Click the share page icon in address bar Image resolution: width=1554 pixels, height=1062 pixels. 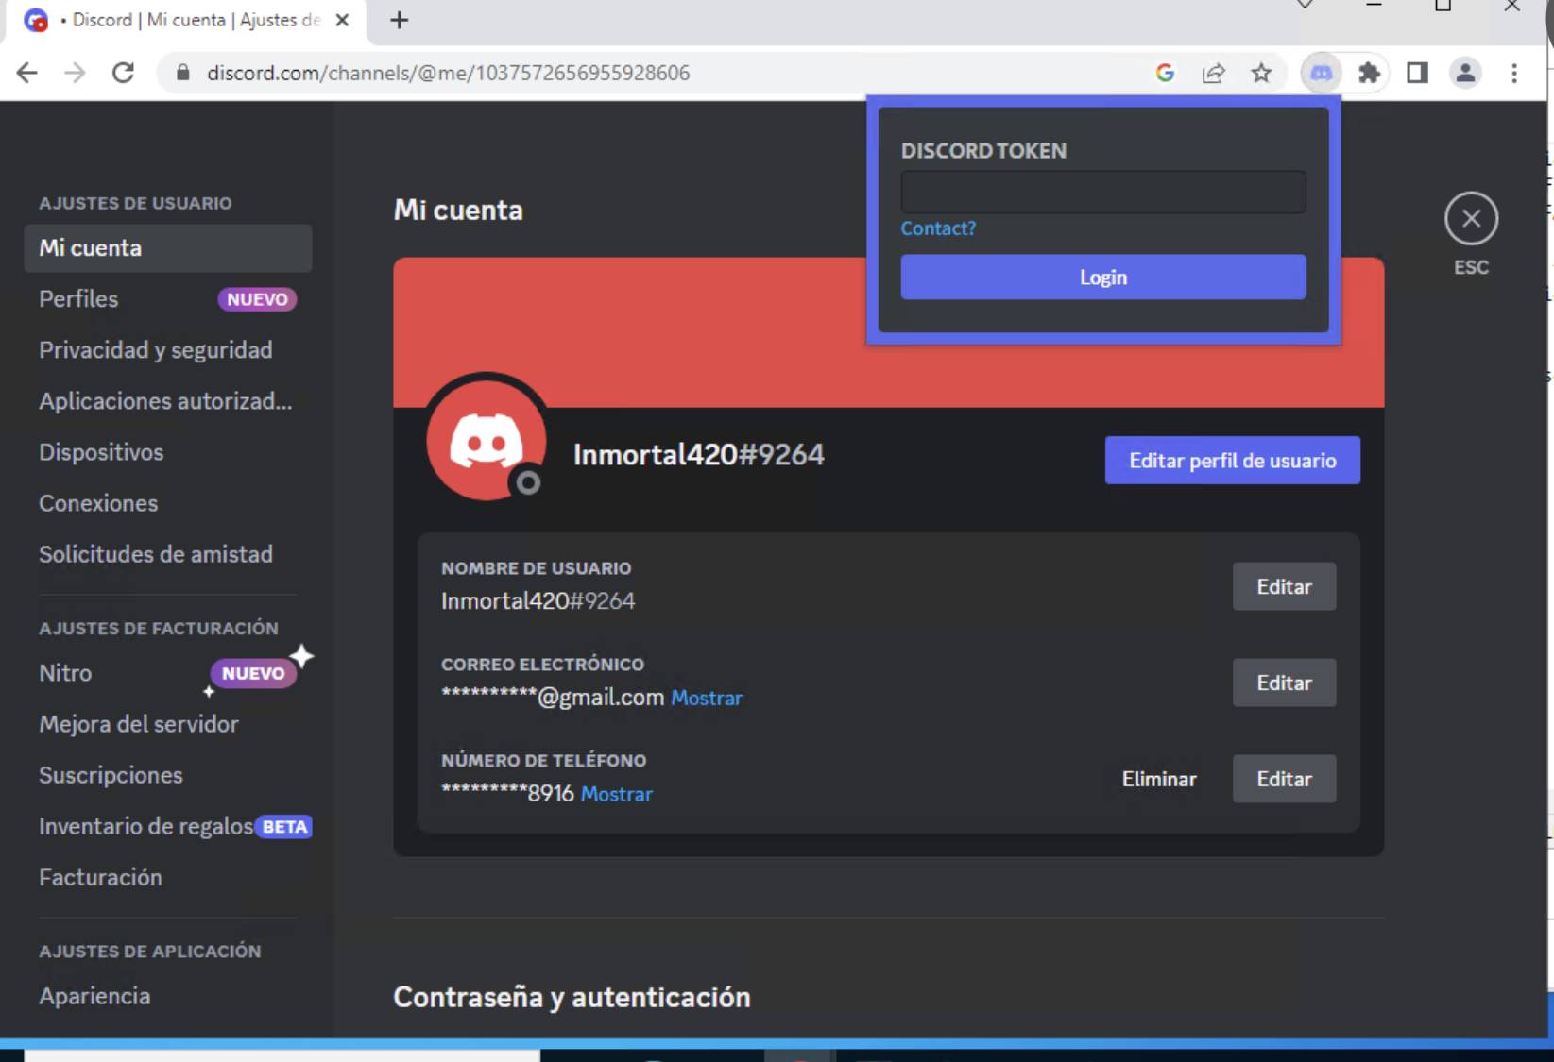[1213, 73]
